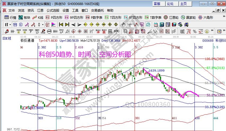This screenshot has width=226, height=131.
Task: Switch to the K线 candlestick chart
Action: [38, 17]
